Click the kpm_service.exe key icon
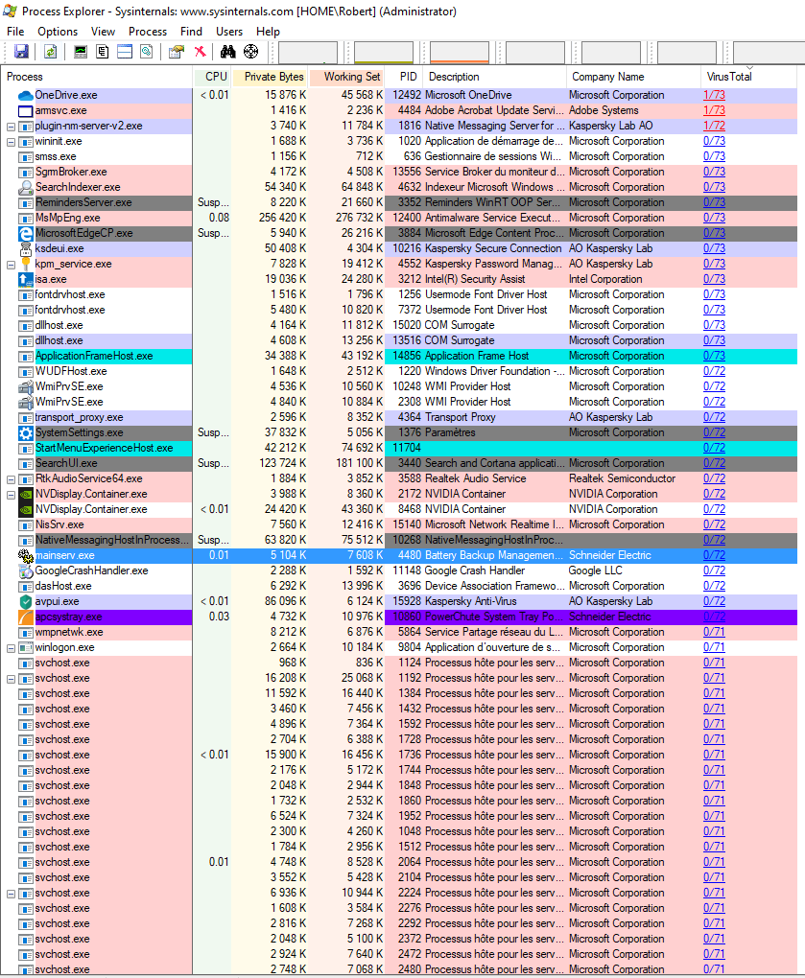The image size is (805, 978). click(x=26, y=264)
